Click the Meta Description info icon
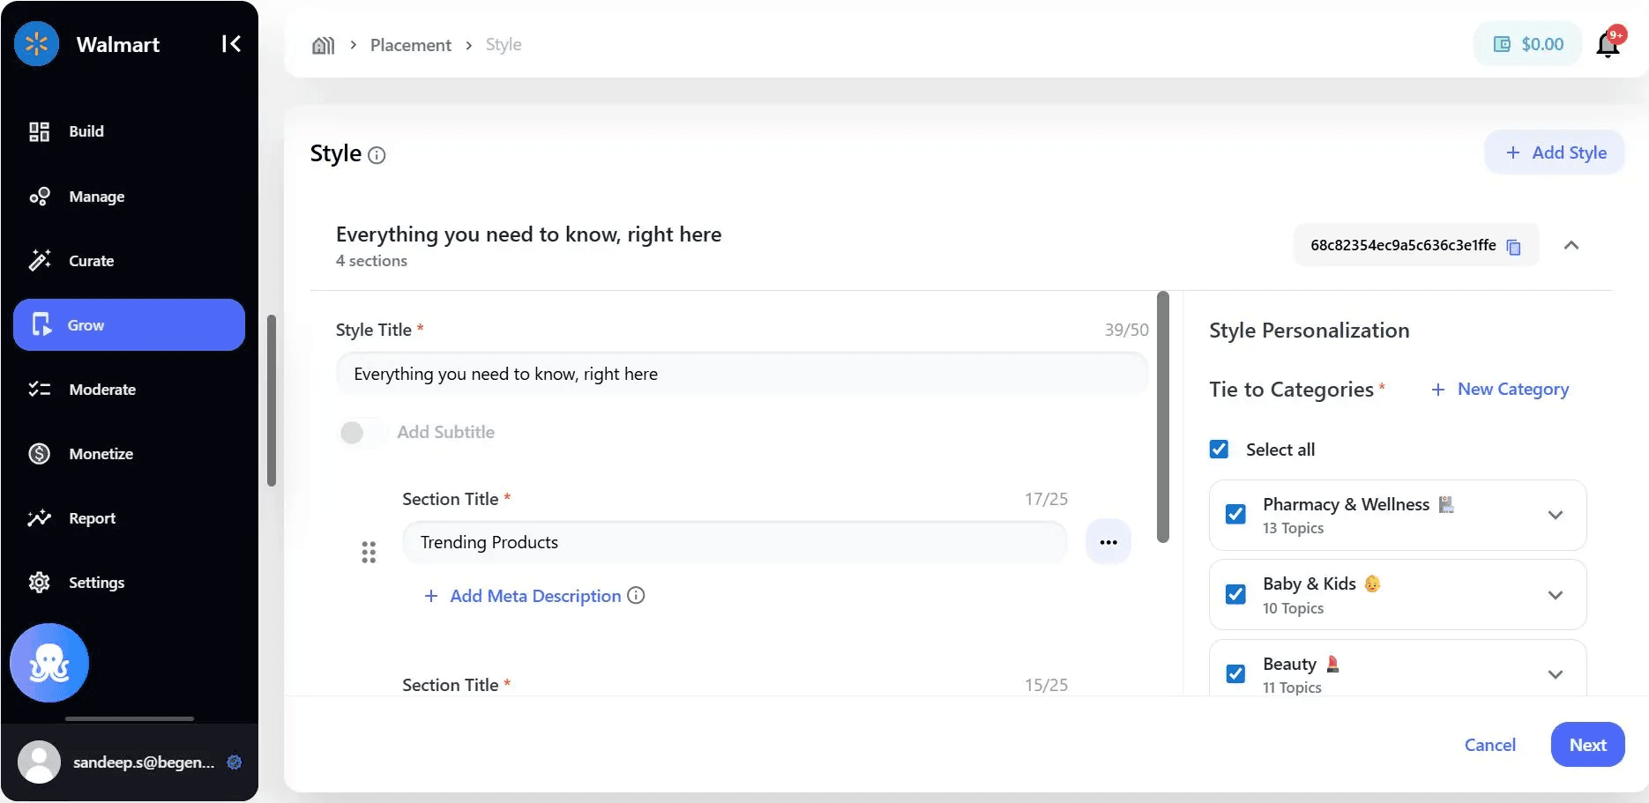The height and width of the screenshot is (803, 1649). [636, 596]
